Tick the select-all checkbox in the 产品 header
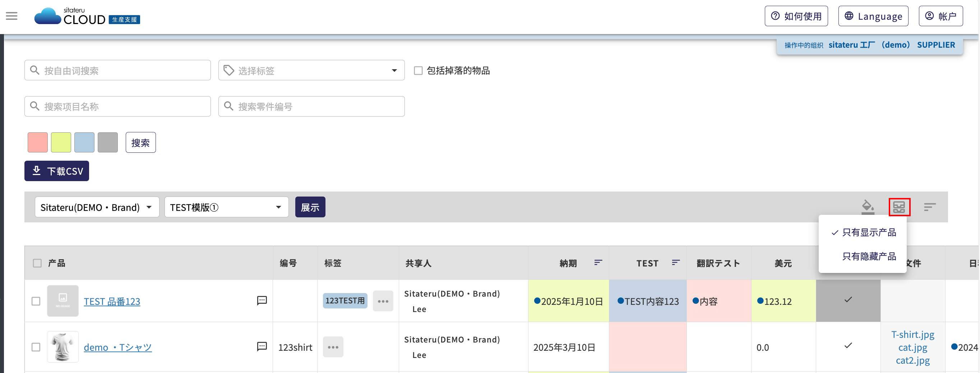Viewport: 980px width, 373px height. (x=37, y=263)
